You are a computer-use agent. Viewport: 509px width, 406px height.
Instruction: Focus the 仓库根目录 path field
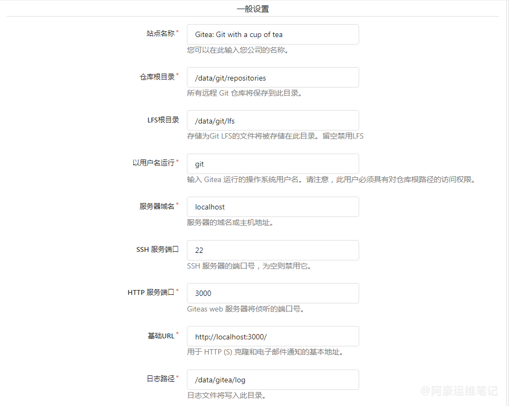[x=272, y=78]
